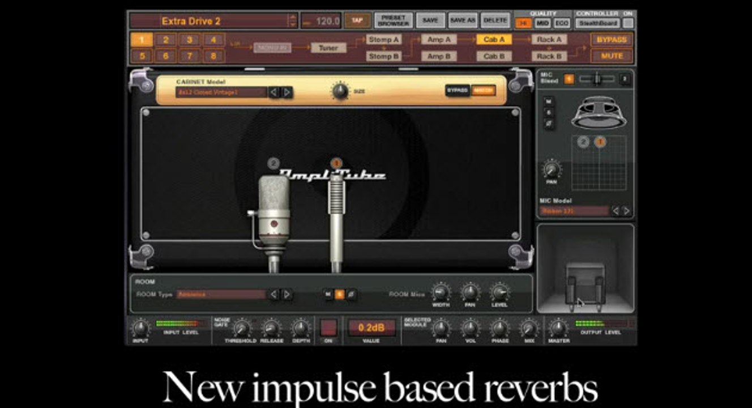Click the SAVE AS button
This screenshot has height=408, width=752.
pos(463,20)
